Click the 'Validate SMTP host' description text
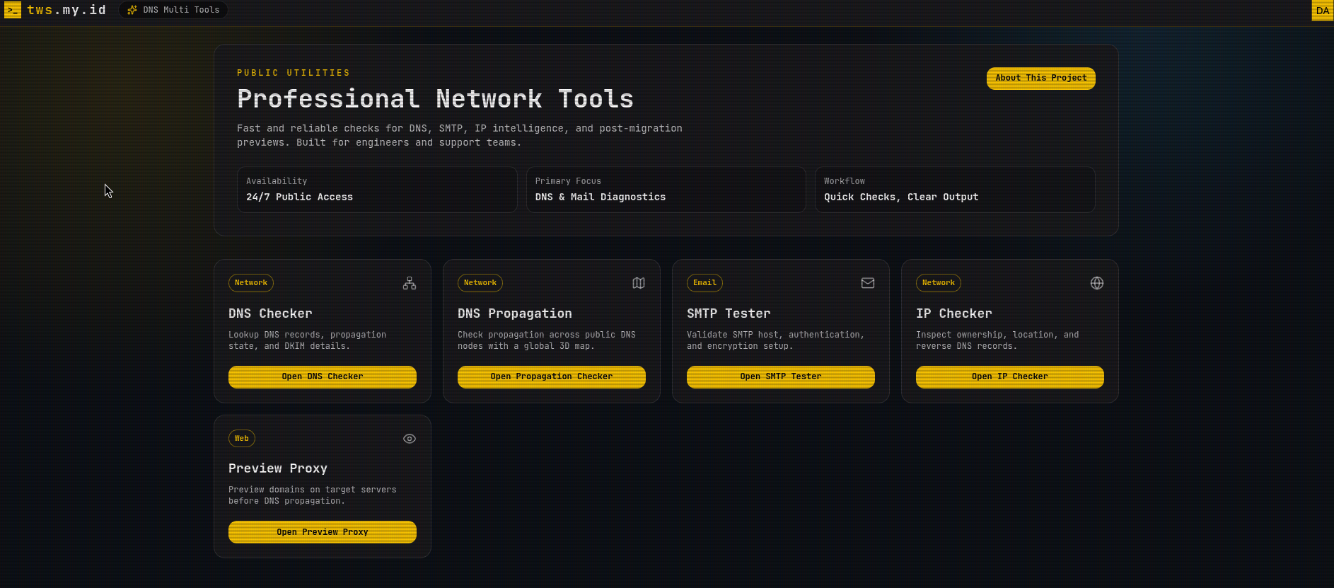This screenshot has height=588, width=1334. pos(775,340)
